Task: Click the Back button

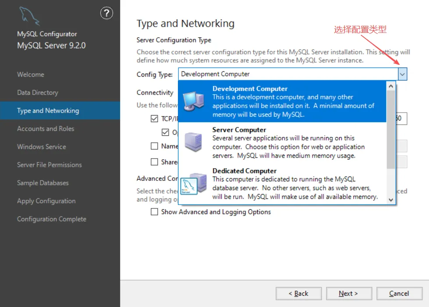Action: pyautogui.click(x=298, y=293)
